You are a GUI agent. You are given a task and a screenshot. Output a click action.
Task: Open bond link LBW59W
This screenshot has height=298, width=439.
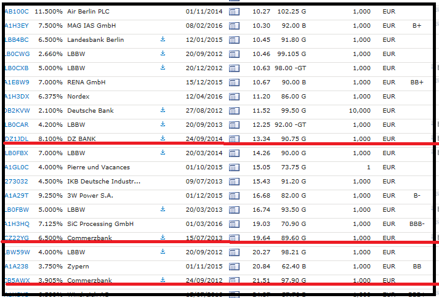[x=17, y=252]
